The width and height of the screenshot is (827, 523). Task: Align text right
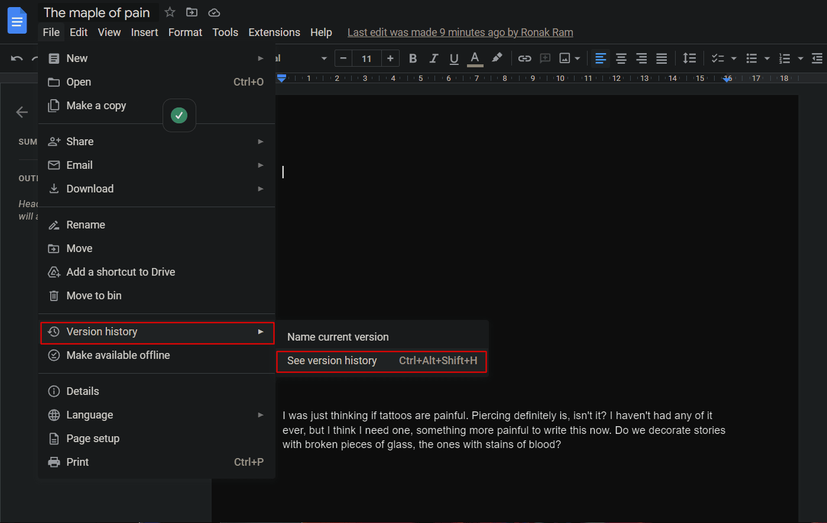click(641, 58)
